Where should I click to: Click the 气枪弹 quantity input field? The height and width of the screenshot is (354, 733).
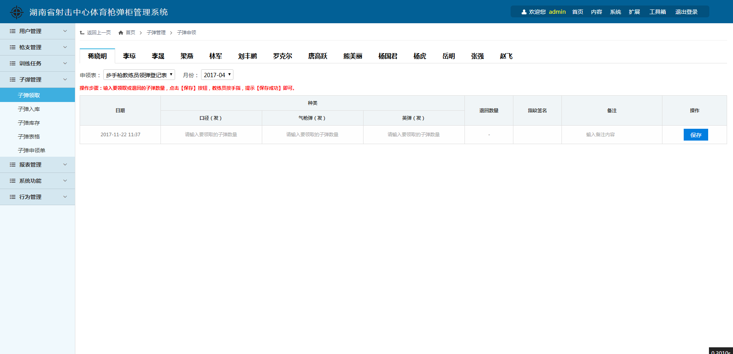(312, 135)
